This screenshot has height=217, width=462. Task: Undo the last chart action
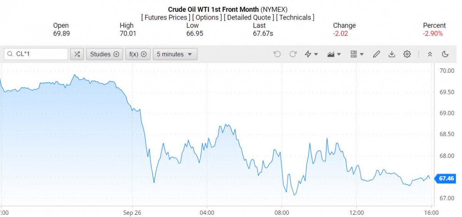pos(277,54)
